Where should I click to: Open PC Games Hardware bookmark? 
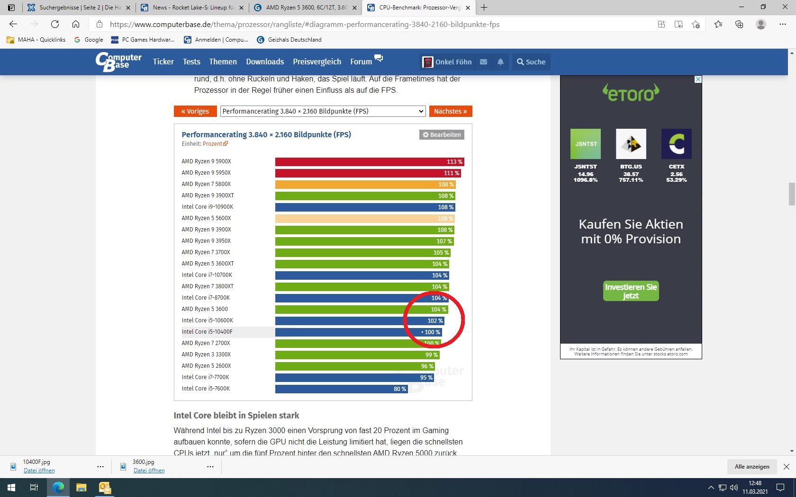click(x=143, y=40)
